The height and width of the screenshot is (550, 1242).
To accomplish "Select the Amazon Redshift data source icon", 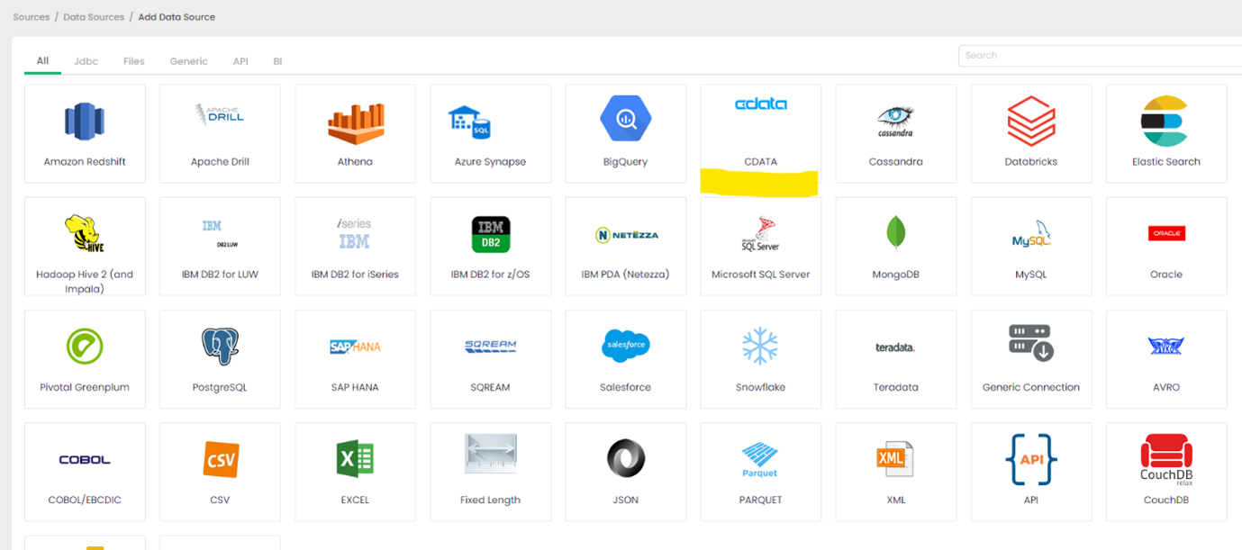I will (85, 122).
